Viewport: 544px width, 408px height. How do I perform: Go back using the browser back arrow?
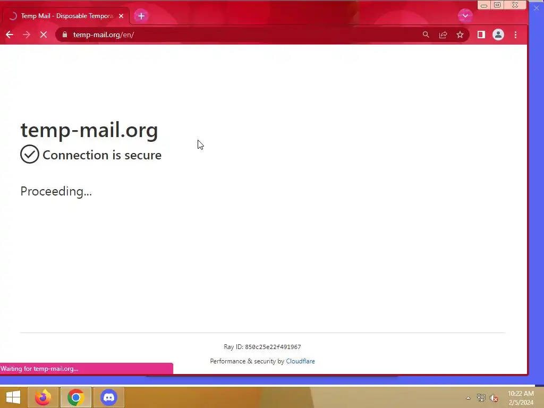point(10,35)
